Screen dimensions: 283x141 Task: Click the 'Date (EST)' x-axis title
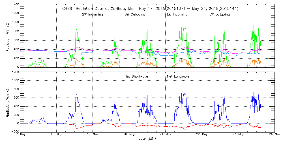[147, 138]
